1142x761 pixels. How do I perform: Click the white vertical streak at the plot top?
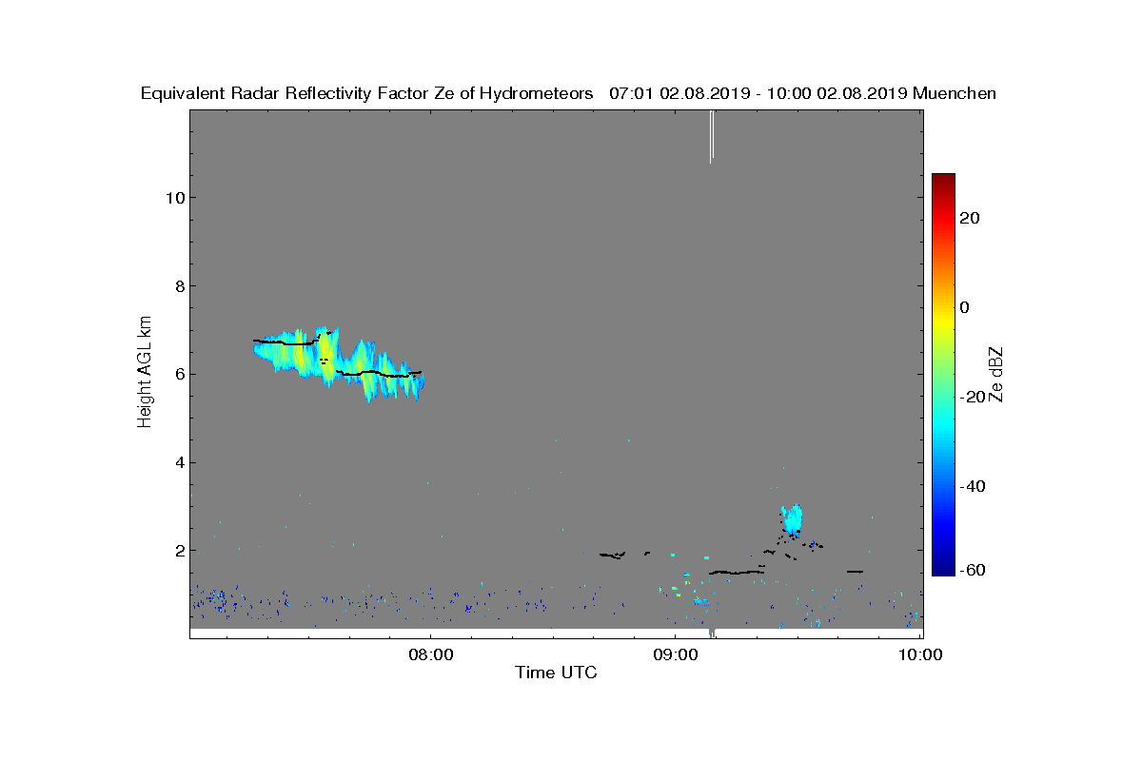pyautogui.click(x=711, y=136)
